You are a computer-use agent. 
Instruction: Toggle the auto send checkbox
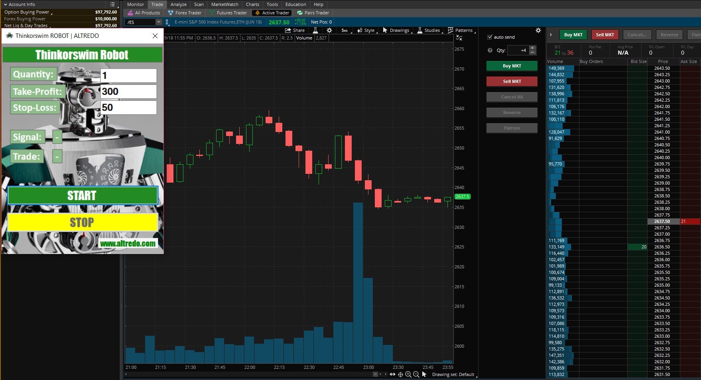[x=490, y=37]
